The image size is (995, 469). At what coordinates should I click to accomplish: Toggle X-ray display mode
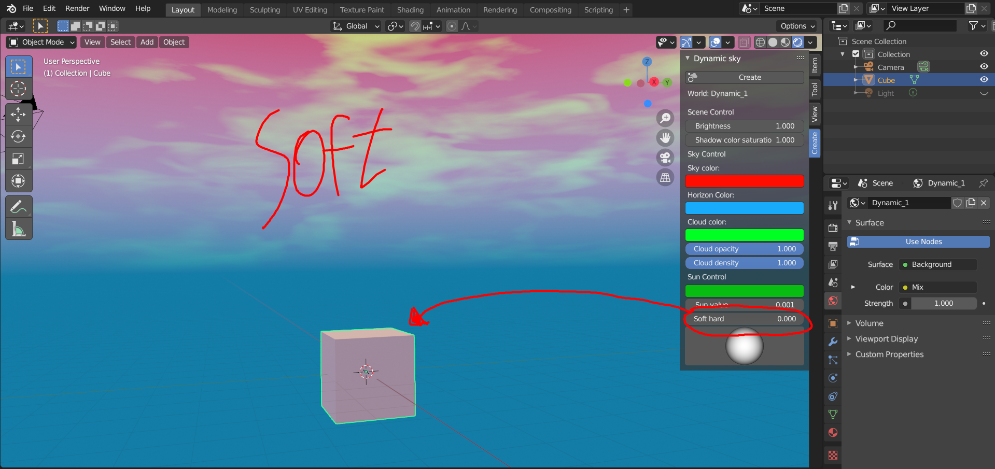pos(744,42)
